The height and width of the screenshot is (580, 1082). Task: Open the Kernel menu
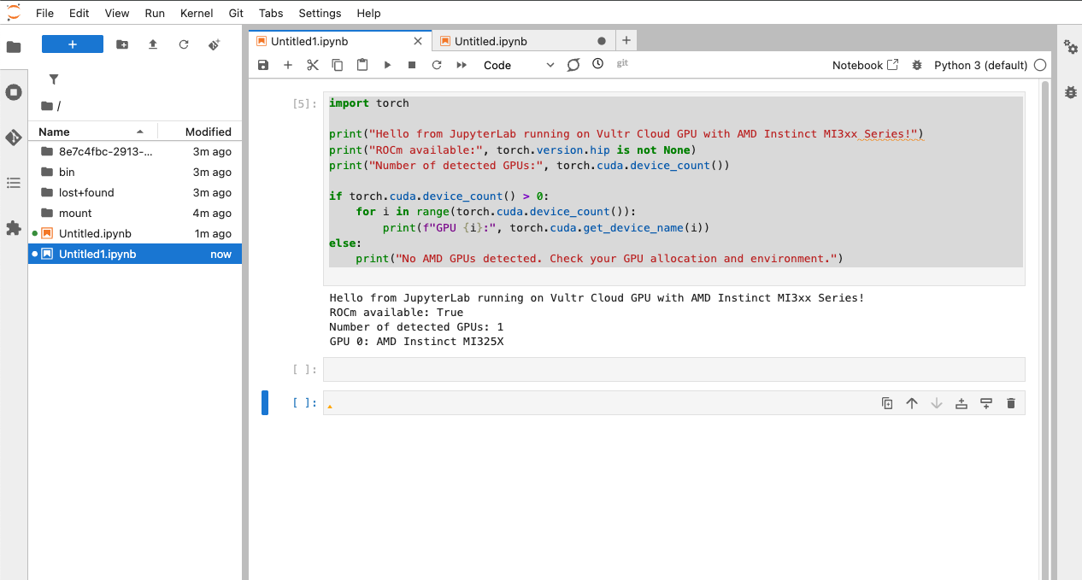(x=197, y=13)
